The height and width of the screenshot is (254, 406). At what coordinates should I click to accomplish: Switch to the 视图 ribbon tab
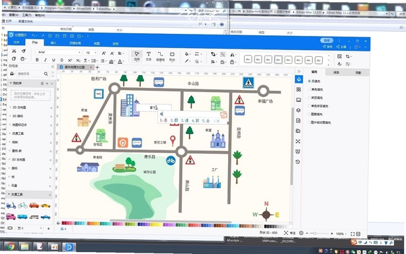[97, 43]
